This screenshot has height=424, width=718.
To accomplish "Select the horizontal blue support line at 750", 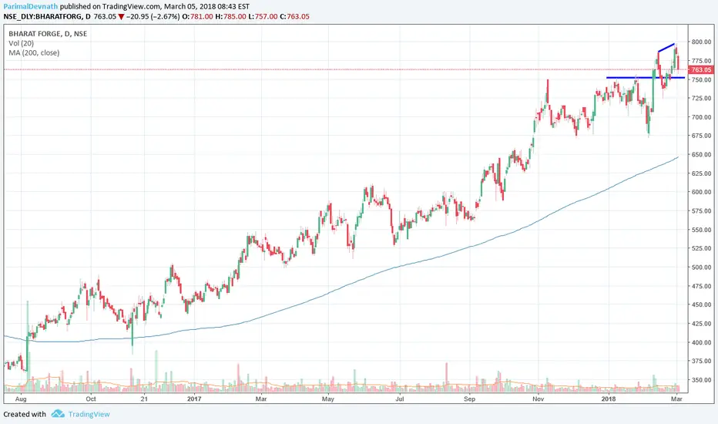I will tap(646, 77).
